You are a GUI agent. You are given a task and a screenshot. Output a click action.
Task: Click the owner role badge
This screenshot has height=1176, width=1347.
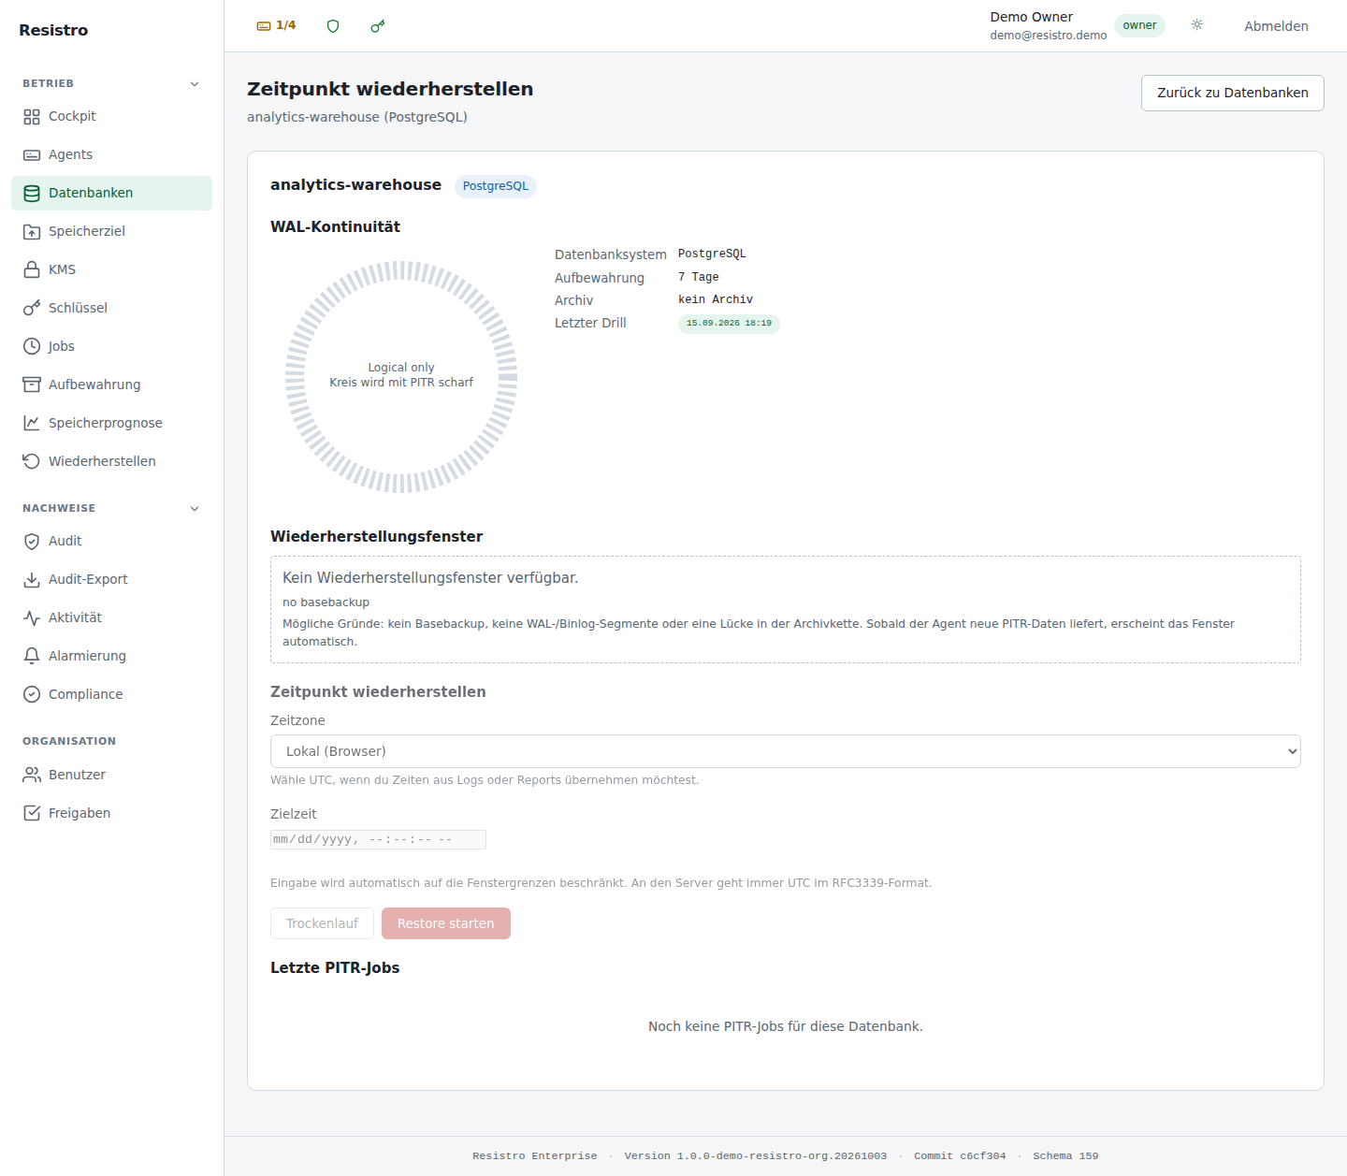pyautogui.click(x=1139, y=25)
